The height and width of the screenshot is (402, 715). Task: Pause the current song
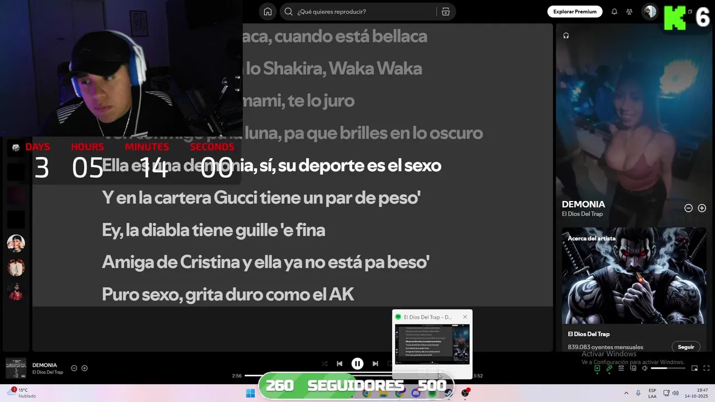tap(357, 363)
